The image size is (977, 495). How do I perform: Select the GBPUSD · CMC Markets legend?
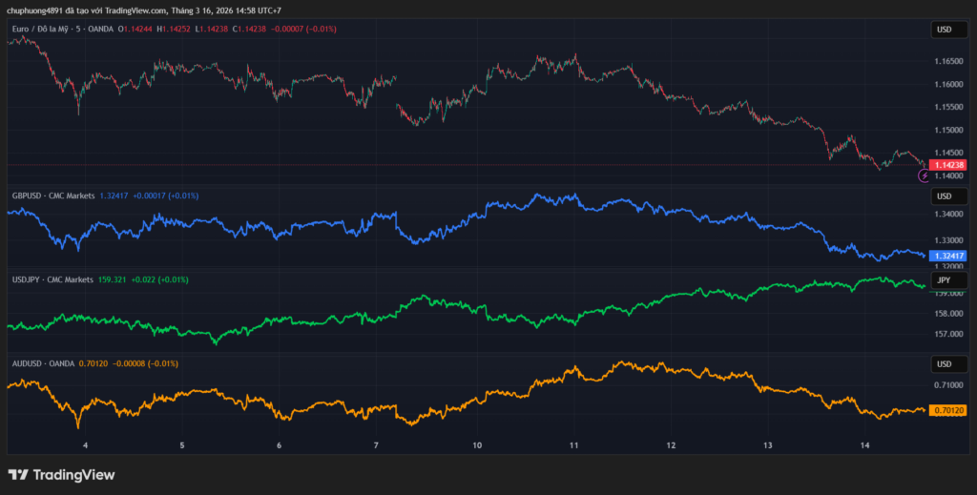(53, 196)
